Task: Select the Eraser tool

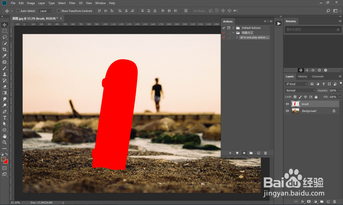Action: pos(4,87)
